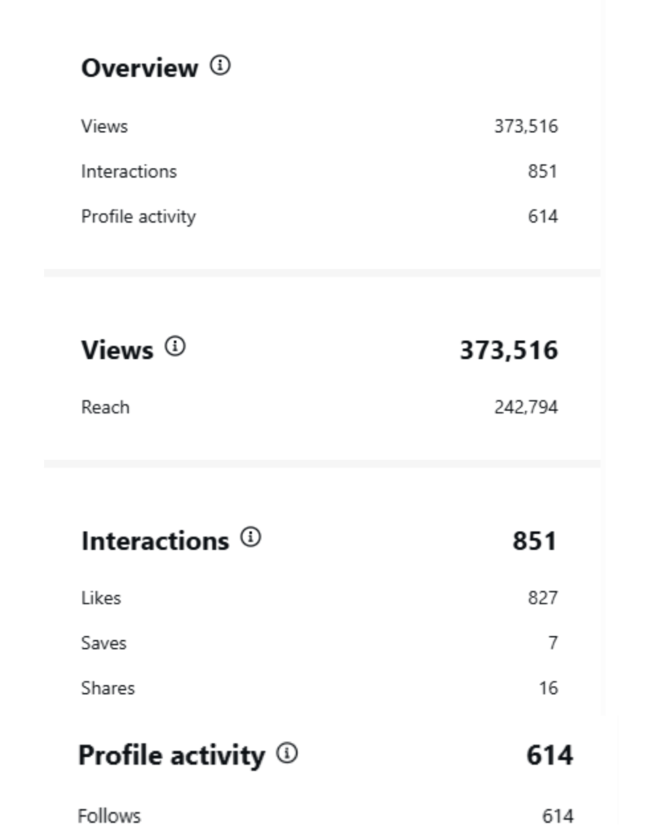650x835 pixels.
Task: Click the 373,516 total views value
Action: [511, 350]
